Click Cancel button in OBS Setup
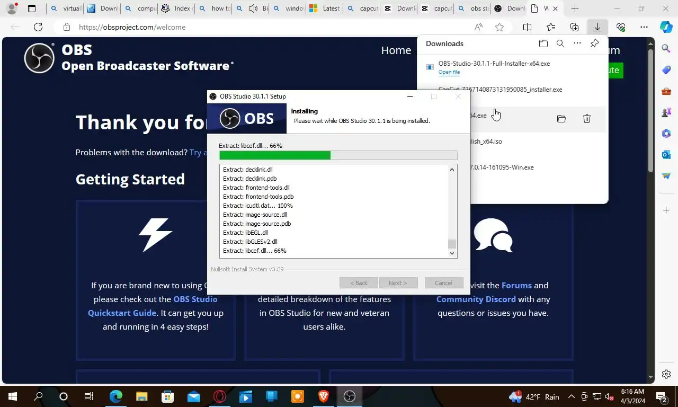The image size is (678, 407). [444, 283]
